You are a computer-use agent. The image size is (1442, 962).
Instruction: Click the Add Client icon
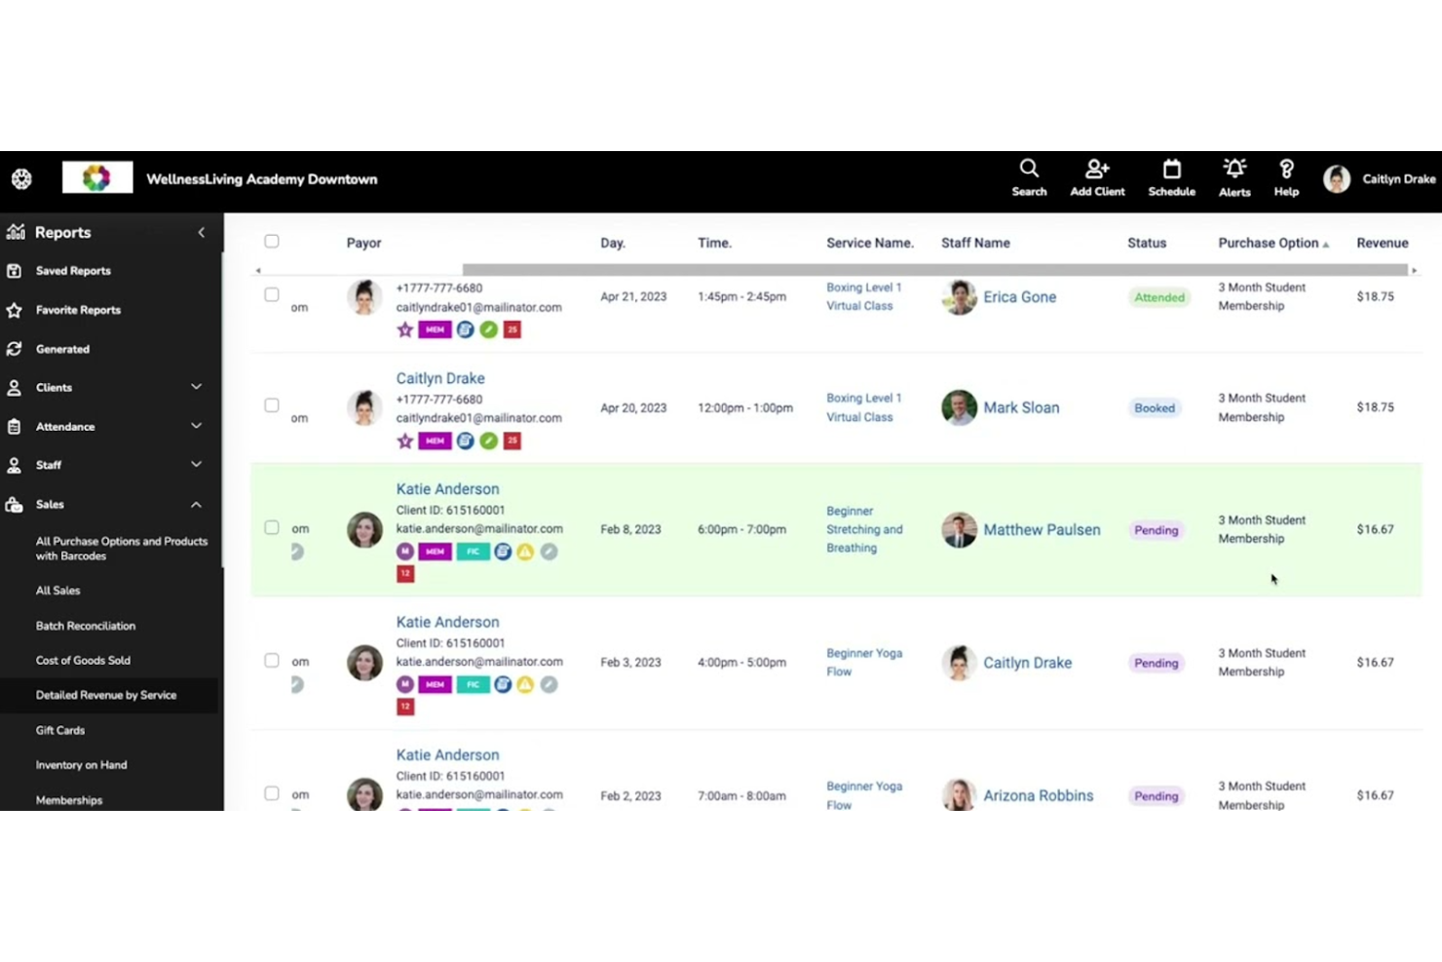(x=1097, y=170)
